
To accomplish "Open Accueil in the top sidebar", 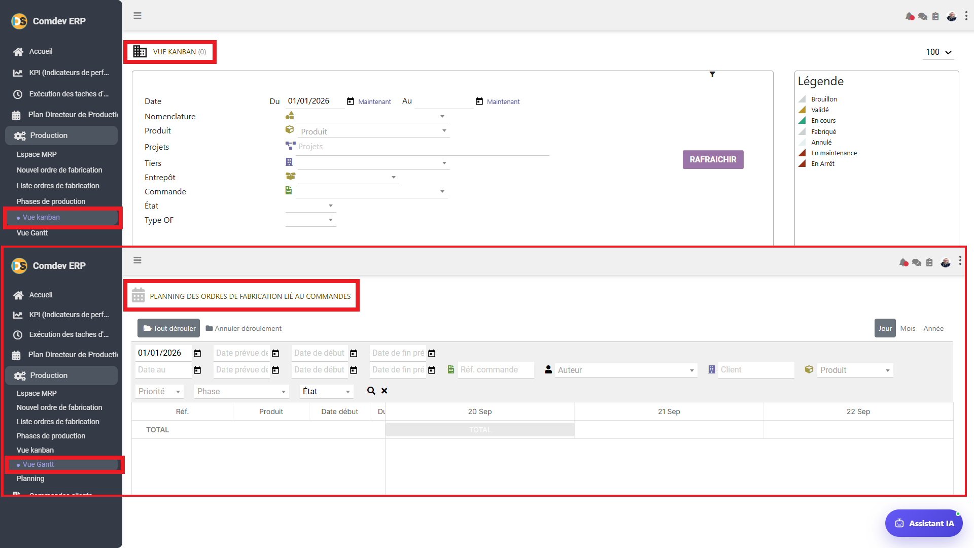I will (x=41, y=52).
